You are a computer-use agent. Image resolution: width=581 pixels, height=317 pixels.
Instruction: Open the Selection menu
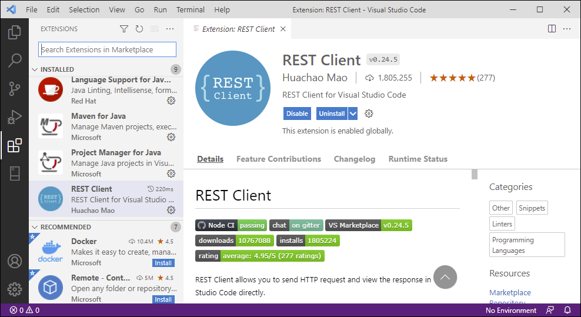click(84, 9)
